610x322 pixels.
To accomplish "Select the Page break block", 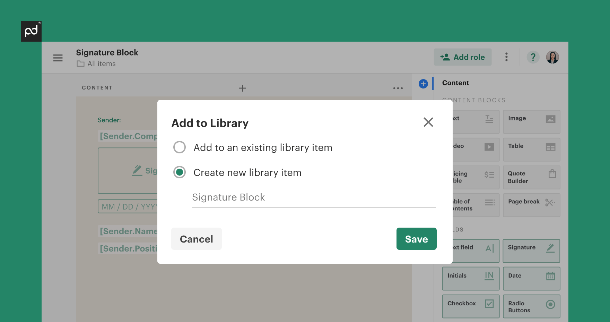I will [531, 205].
